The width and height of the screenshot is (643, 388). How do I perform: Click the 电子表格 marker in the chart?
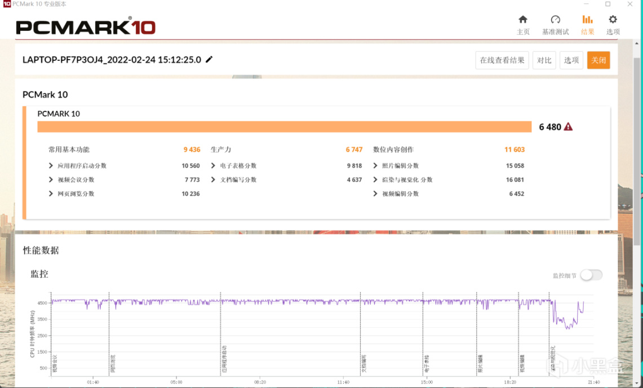tap(427, 363)
